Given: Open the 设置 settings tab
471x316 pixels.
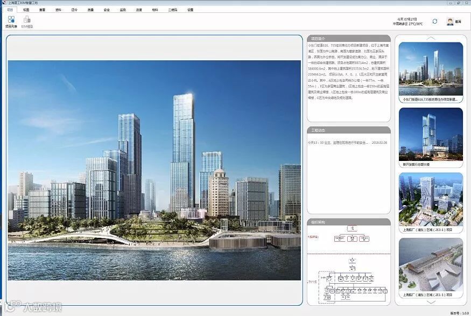Looking at the screenshot, I should (x=190, y=10).
